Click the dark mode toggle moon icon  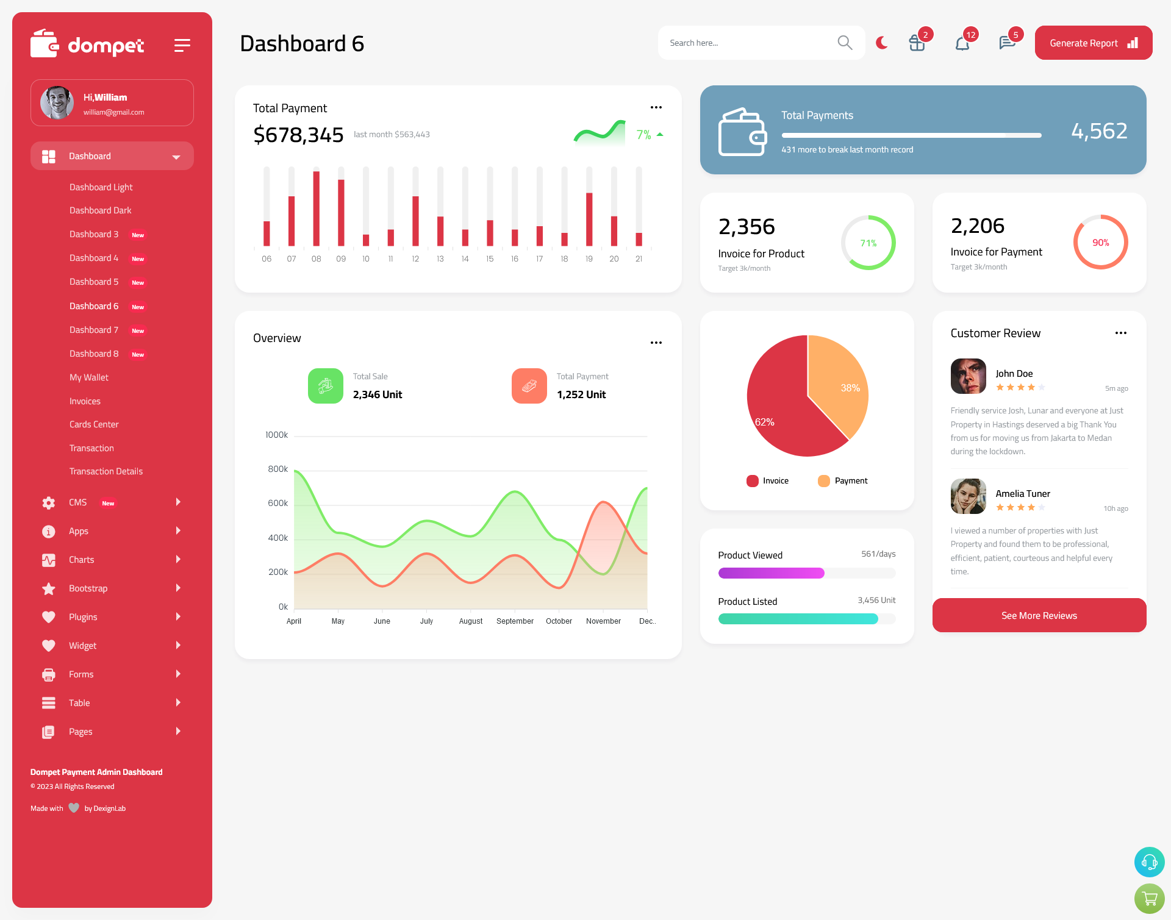[882, 42]
